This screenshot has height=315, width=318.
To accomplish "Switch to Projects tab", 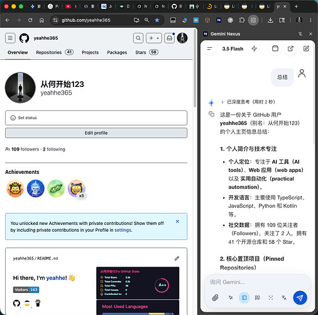I will point(90,52).
